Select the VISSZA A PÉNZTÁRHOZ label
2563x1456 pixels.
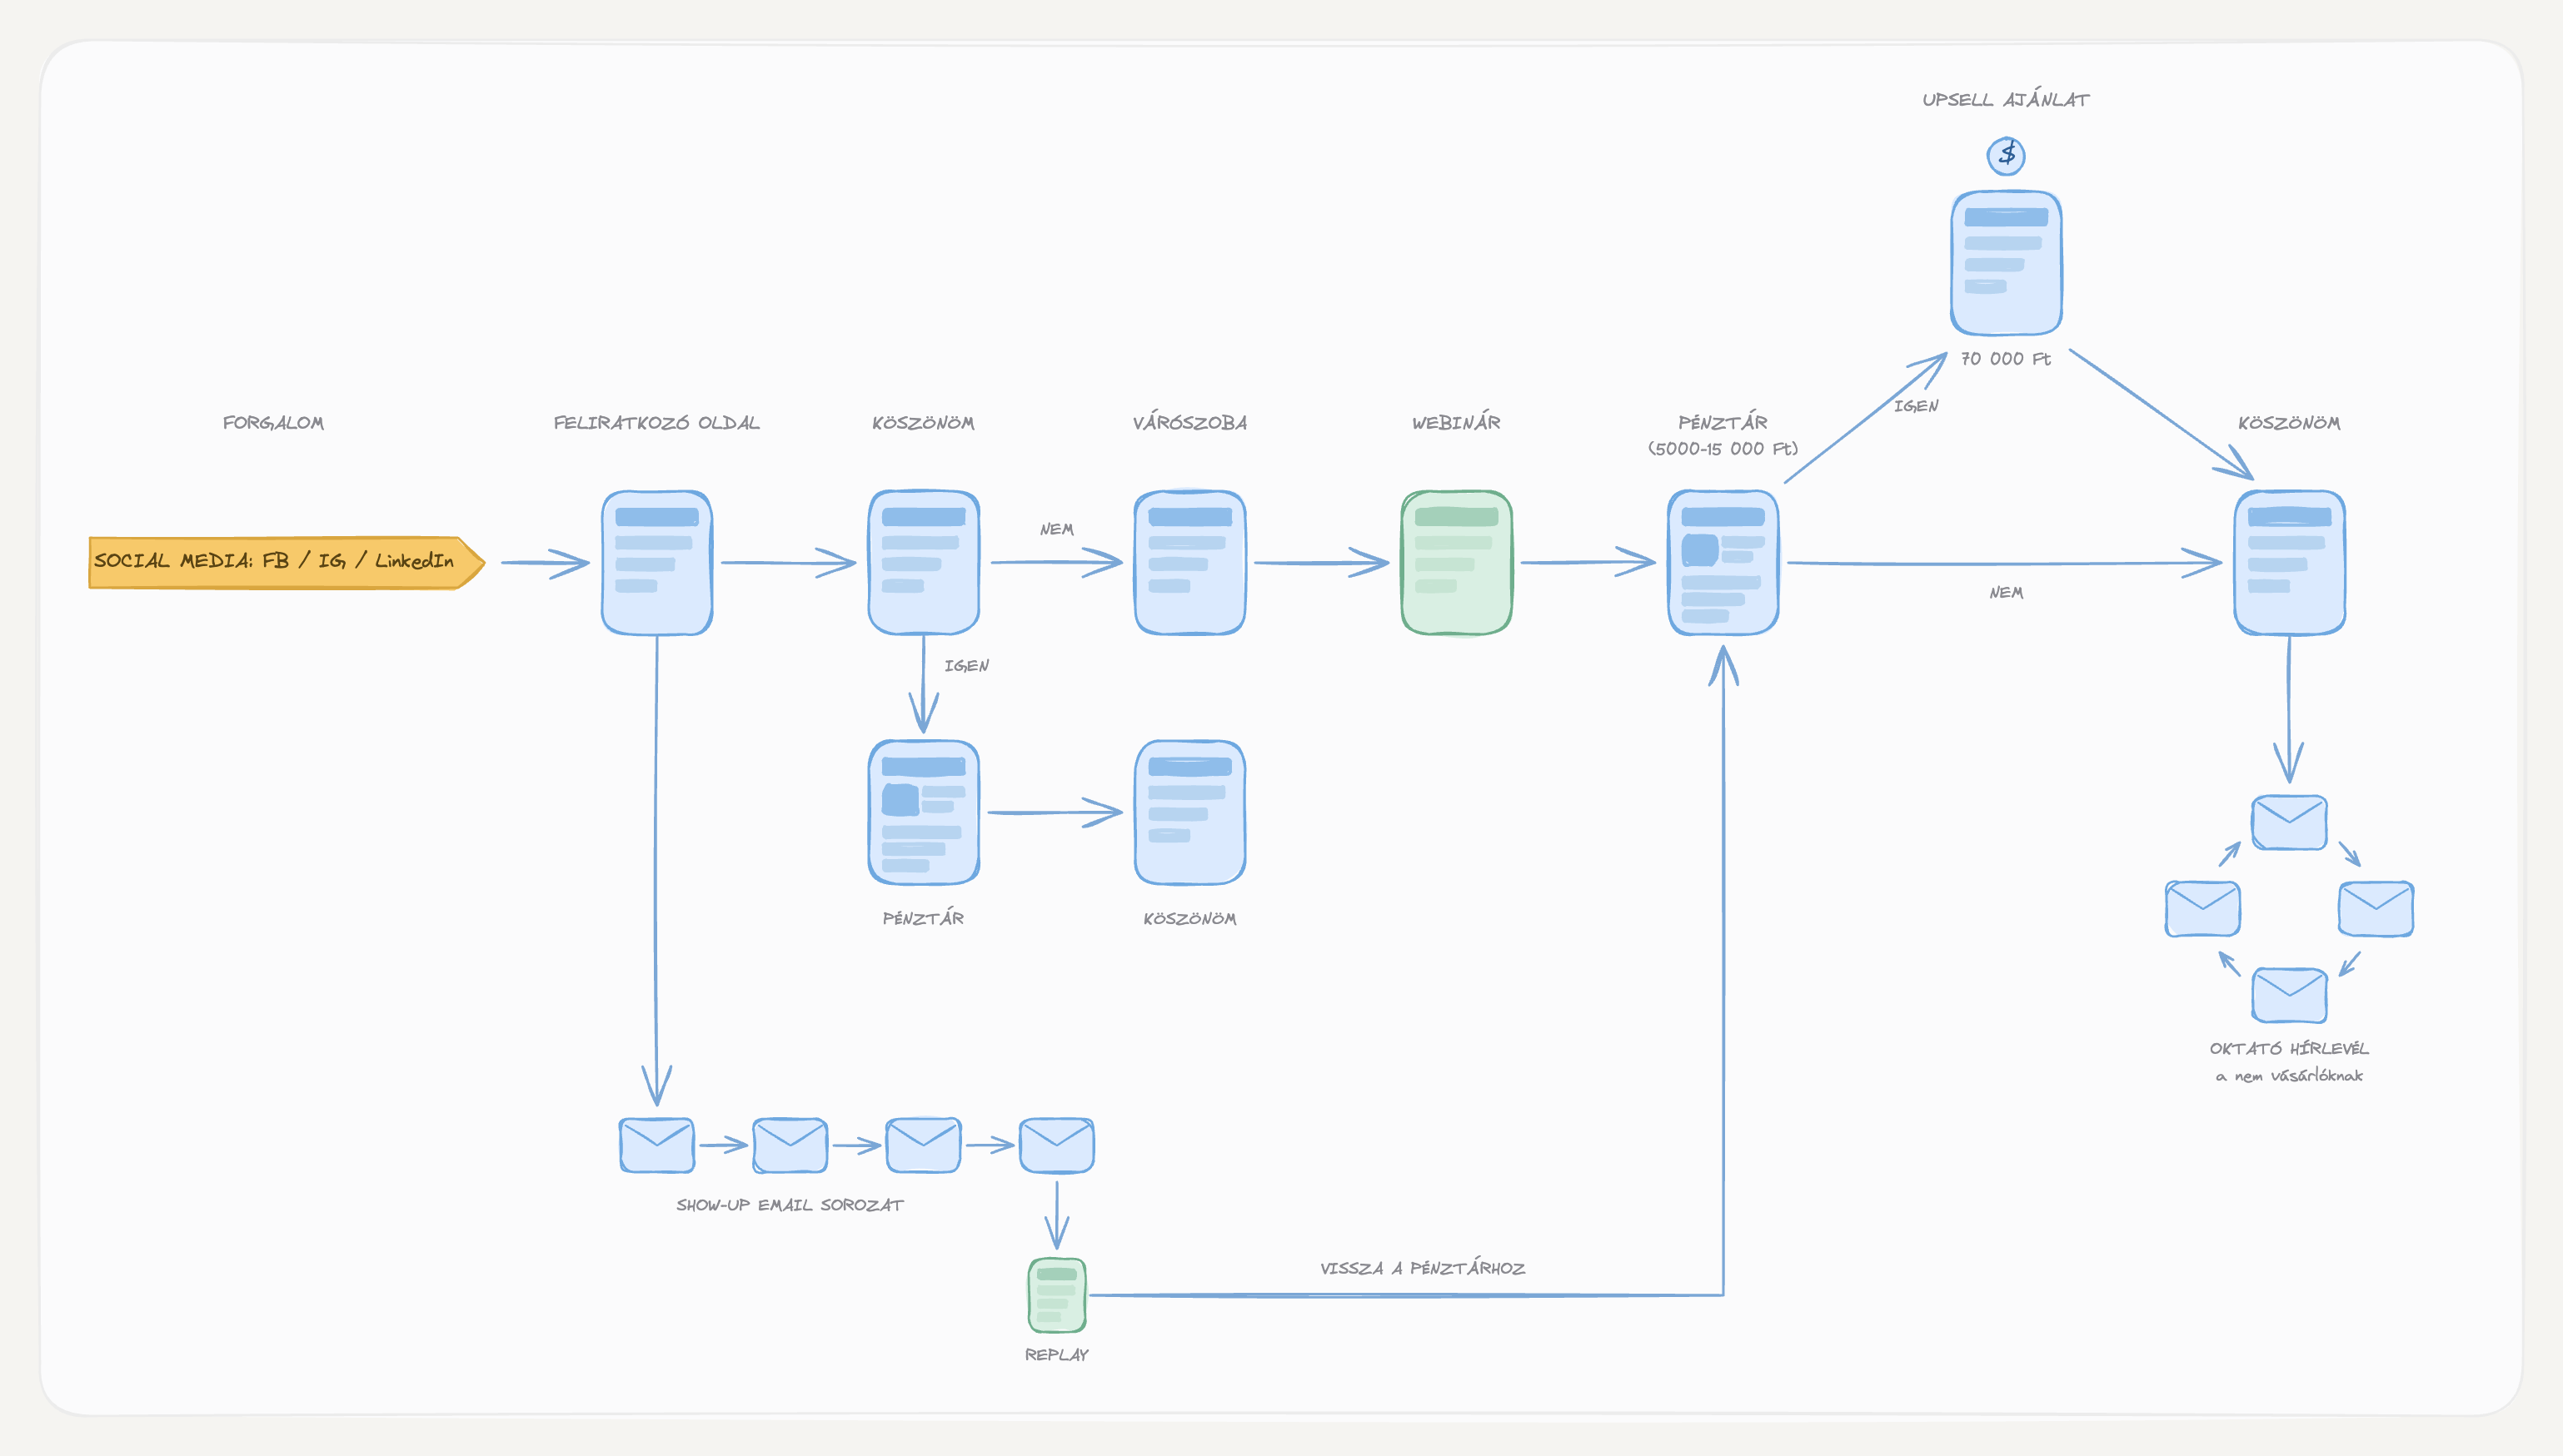1423,1268
